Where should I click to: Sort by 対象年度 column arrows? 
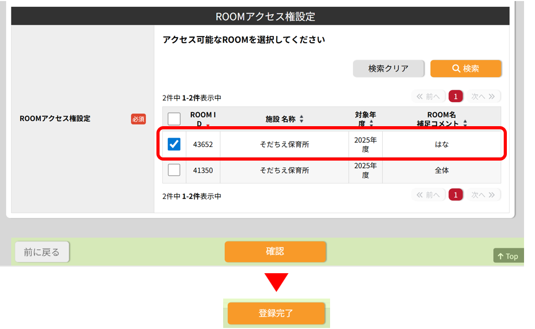[371, 124]
